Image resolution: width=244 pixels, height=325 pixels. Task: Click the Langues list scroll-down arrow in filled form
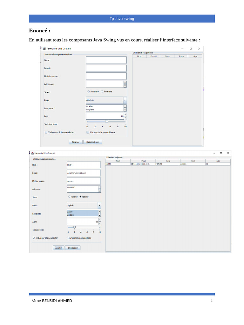(99, 216)
